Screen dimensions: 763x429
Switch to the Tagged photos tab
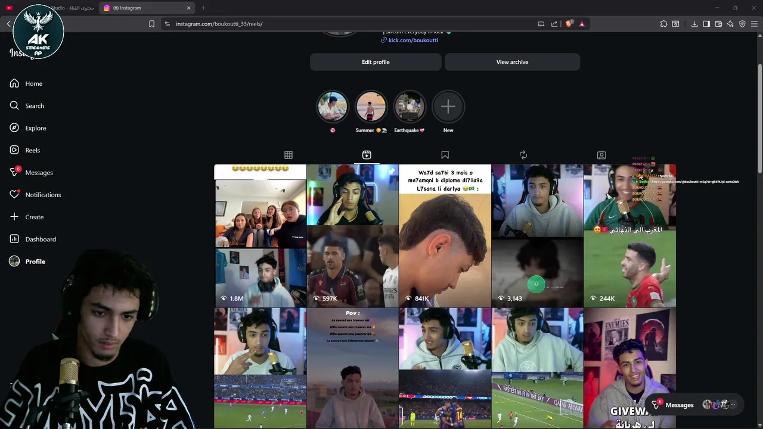(601, 155)
